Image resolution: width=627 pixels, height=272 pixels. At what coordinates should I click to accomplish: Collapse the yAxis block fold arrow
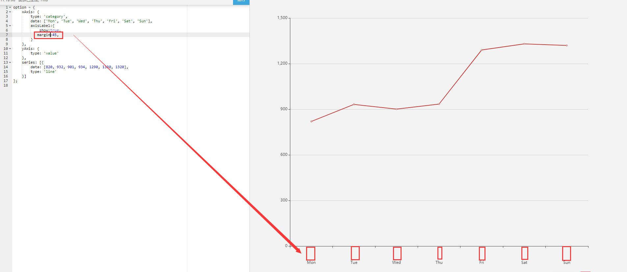10,49
